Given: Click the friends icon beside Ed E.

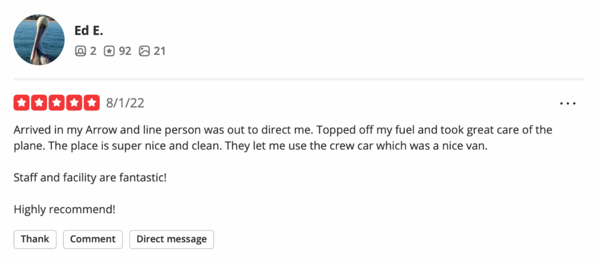Looking at the screenshot, I should pyautogui.click(x=80, y=51).
